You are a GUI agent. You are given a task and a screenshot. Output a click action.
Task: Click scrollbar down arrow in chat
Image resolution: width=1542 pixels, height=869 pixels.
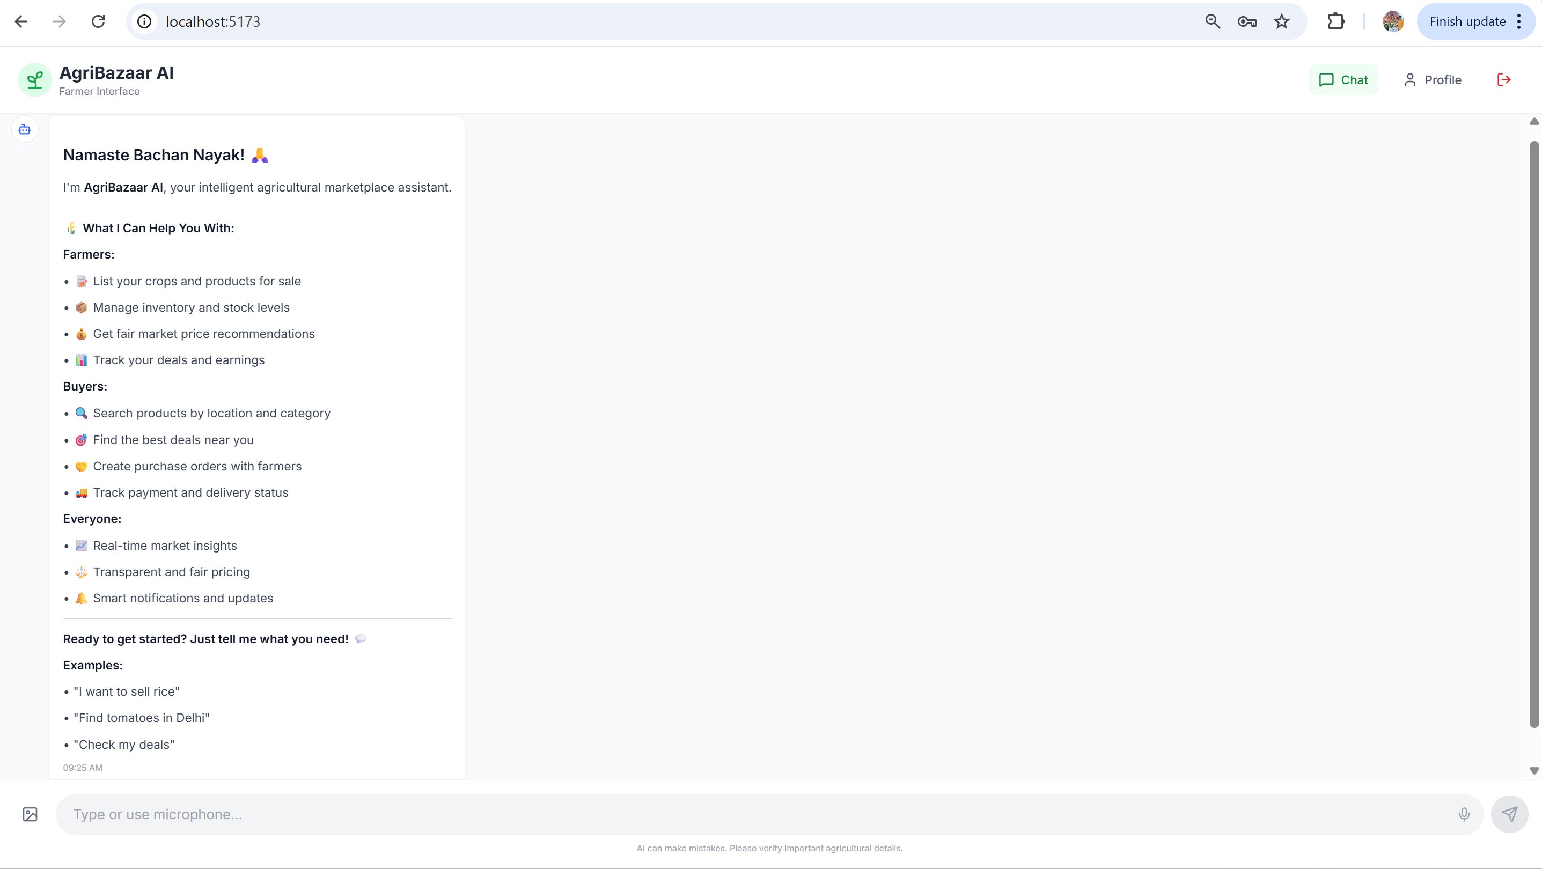click(1533, 771)
